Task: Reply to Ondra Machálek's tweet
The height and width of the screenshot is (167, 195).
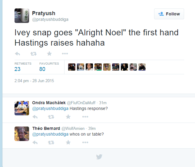Action: 35,117
